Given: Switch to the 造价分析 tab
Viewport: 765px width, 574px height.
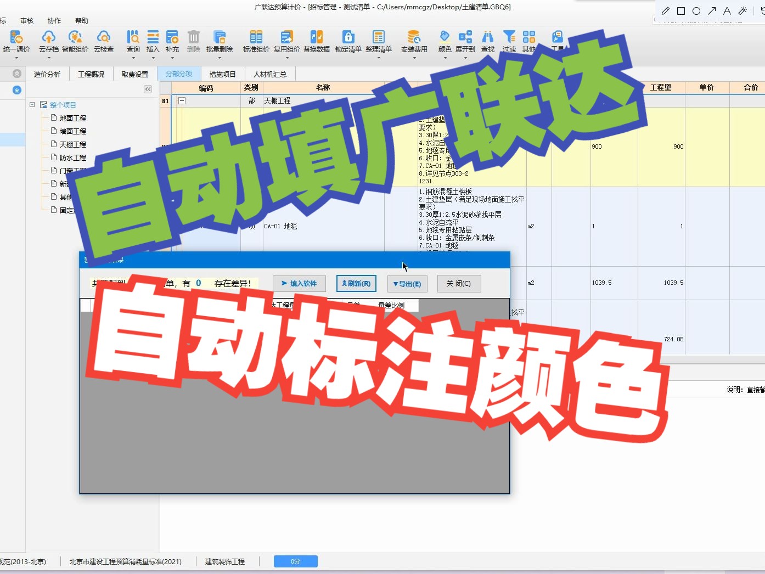Looking at the screenshot, I should tap(47, 74).
